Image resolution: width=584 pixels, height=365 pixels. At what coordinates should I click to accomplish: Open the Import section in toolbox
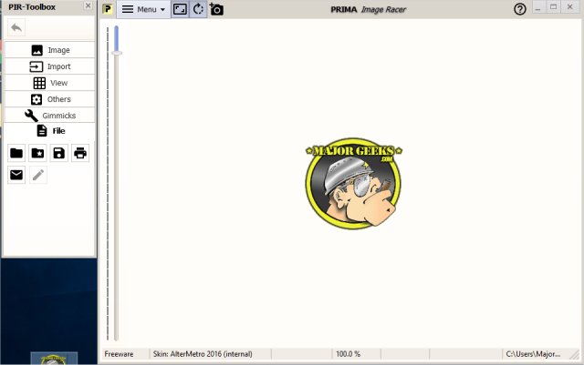point(49,66)
